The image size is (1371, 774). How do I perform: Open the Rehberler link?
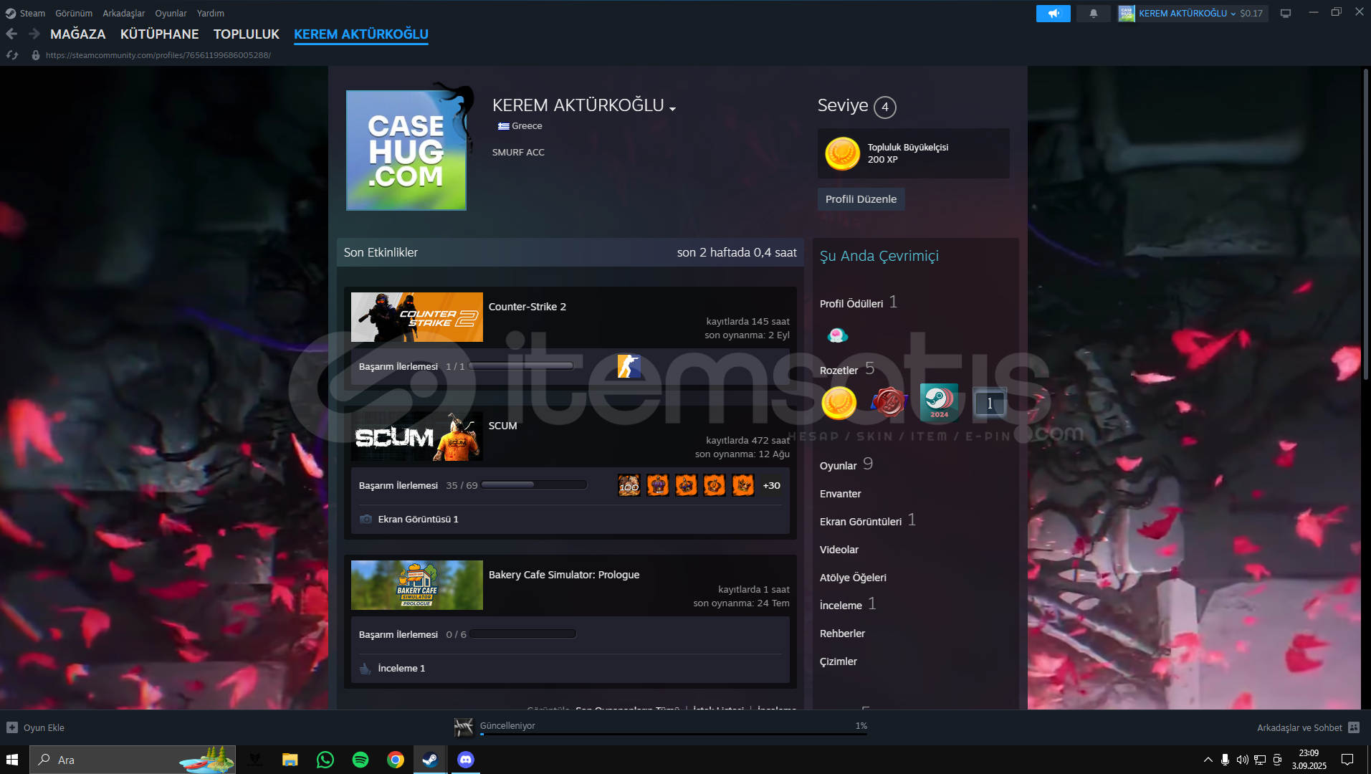click(x=842, y=634)
